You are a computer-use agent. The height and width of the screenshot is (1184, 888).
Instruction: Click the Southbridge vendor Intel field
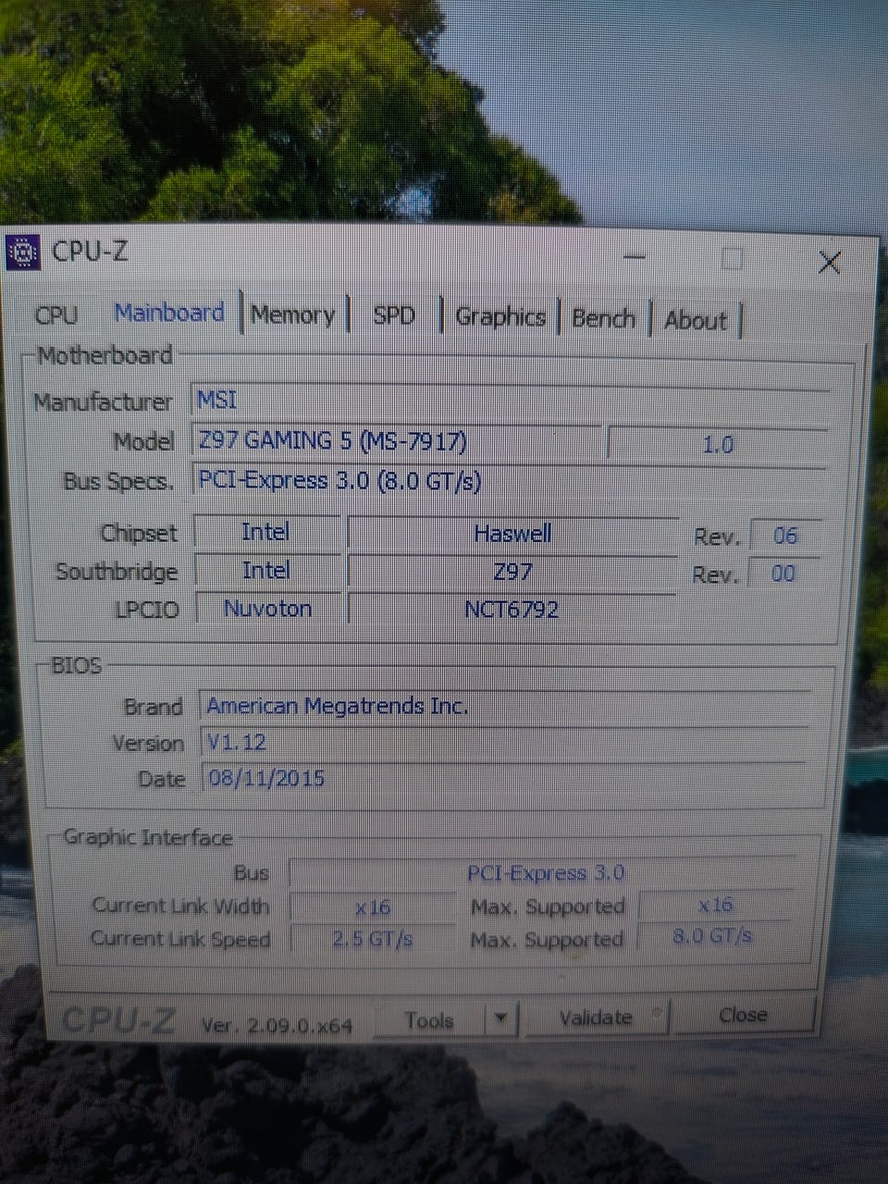[x=266, y=571]
